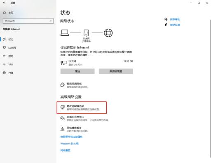Click the 显示可用网络 globe icon
The image size is (211, 163).
[x=63, y=85]
